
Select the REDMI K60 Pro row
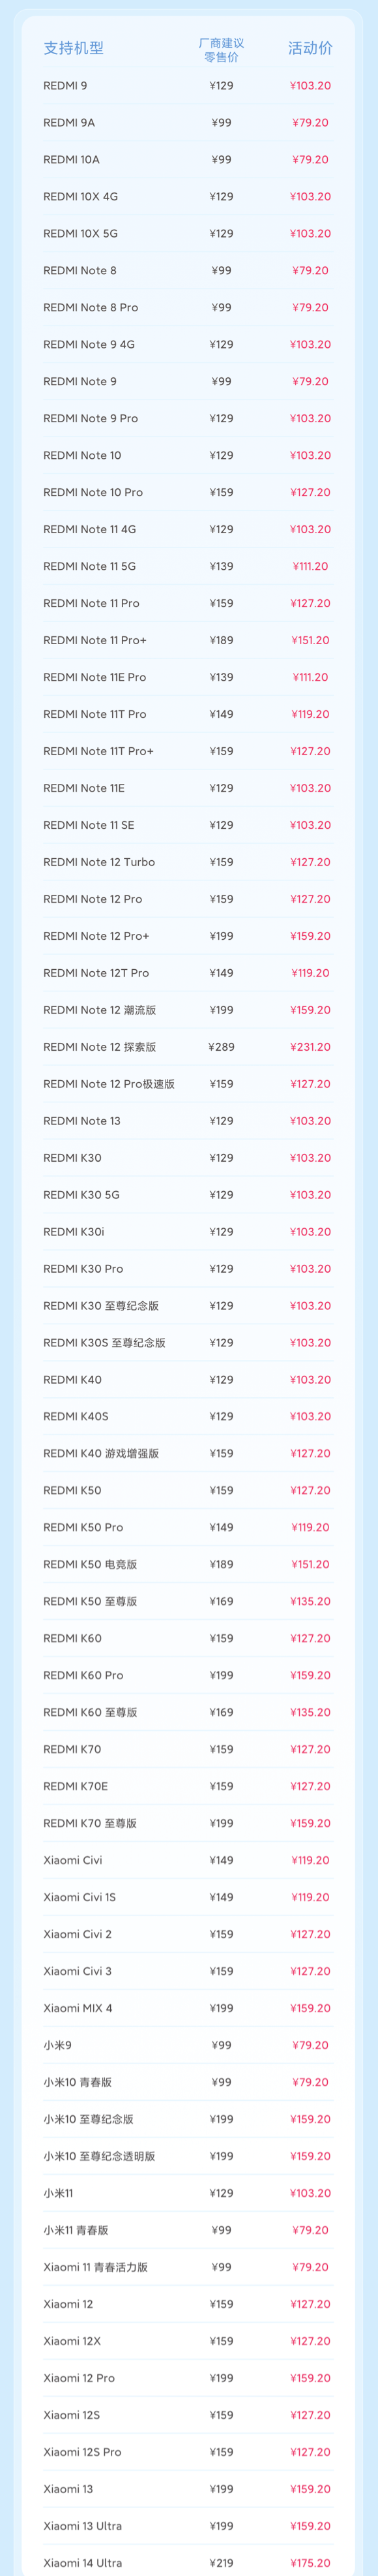[188, 1675]
